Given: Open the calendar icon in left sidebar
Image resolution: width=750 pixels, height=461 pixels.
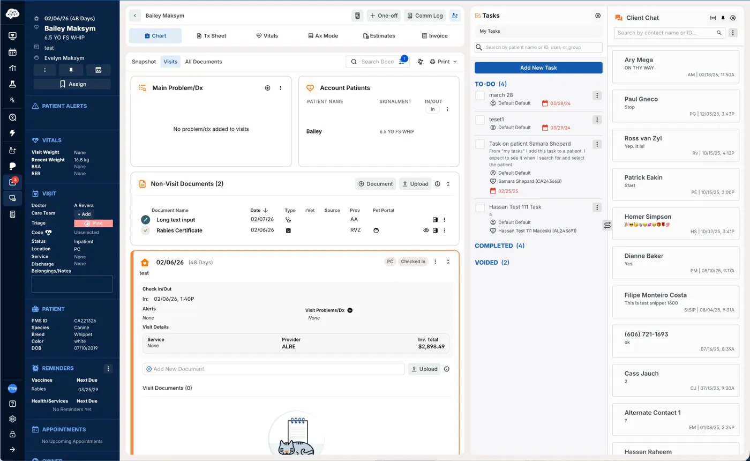Looking at the screenshot, I should coord(12,53).
